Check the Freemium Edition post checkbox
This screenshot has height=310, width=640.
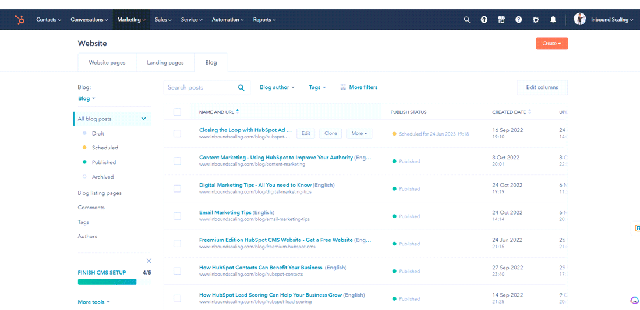coord(177,244)
